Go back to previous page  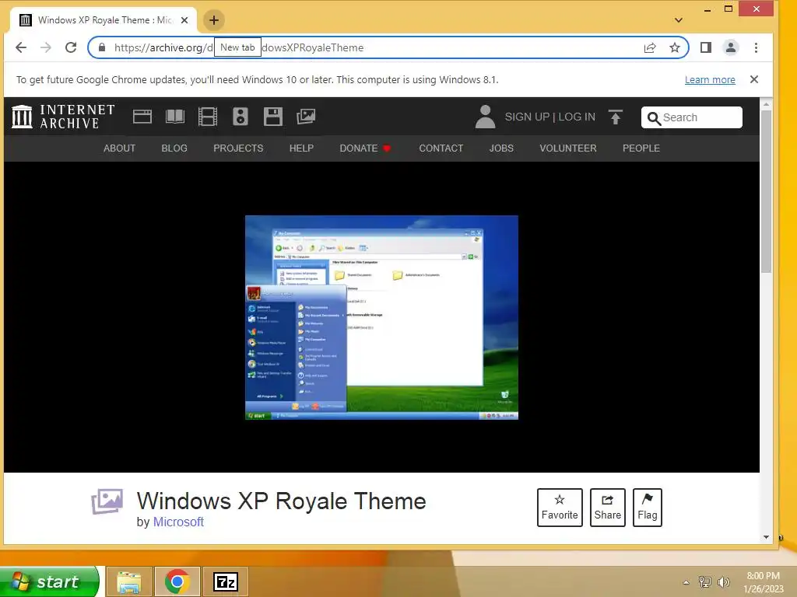pyautogui.click(x=21, y=47)
